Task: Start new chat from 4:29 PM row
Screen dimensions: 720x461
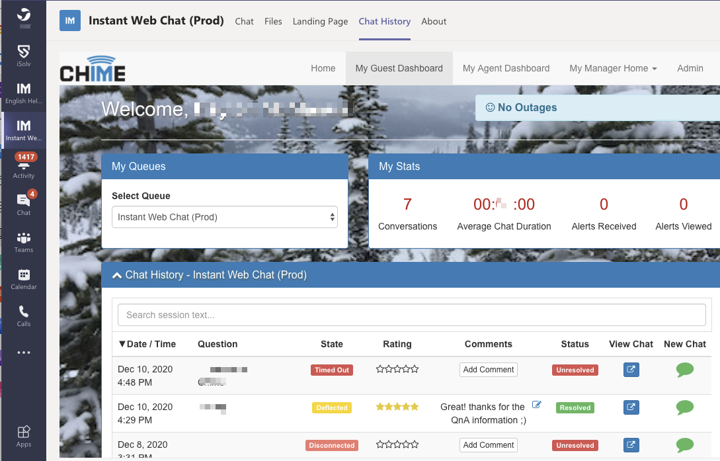Action: tap(685, 407)
